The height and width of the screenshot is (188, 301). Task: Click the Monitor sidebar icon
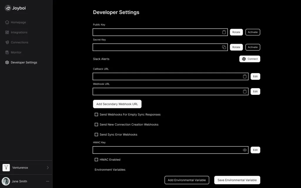click(7, 52)
